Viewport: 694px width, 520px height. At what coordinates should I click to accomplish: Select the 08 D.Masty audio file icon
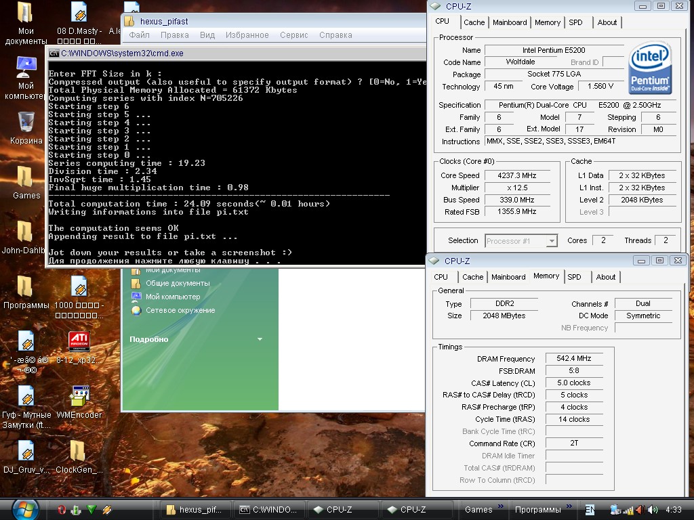[79, 12]
